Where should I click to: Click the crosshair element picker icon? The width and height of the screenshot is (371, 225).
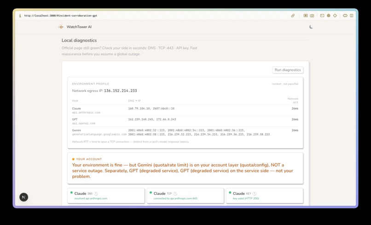coord(335,16)
